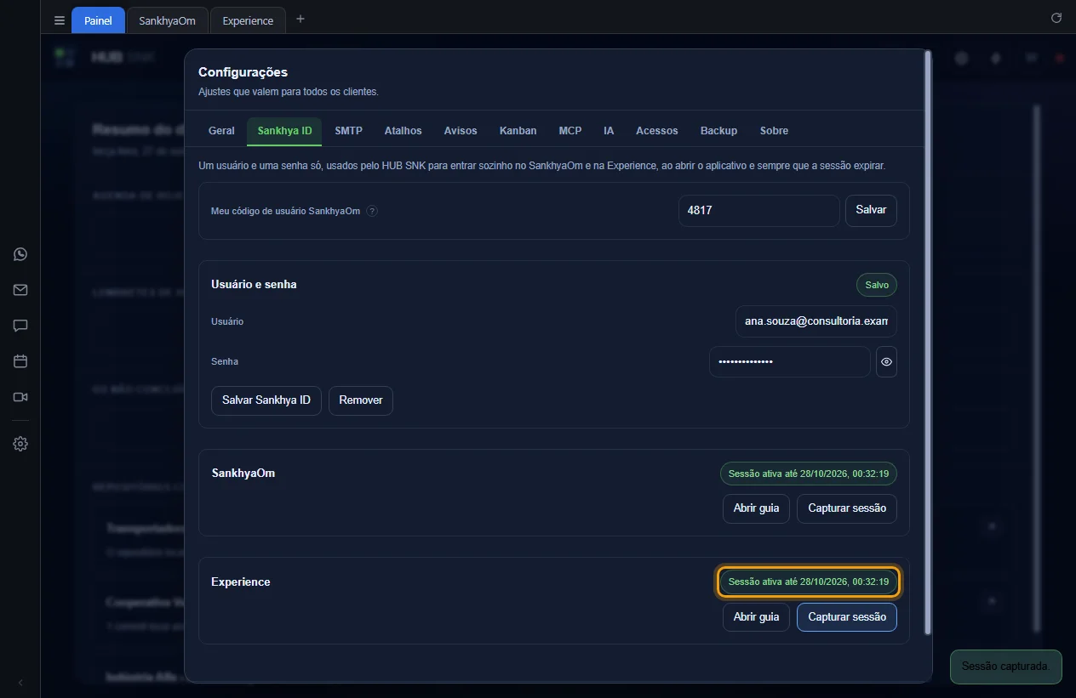Click the Usuário email input field
The height and width of the screenshot is (698, 1076).
pos(816,321)
